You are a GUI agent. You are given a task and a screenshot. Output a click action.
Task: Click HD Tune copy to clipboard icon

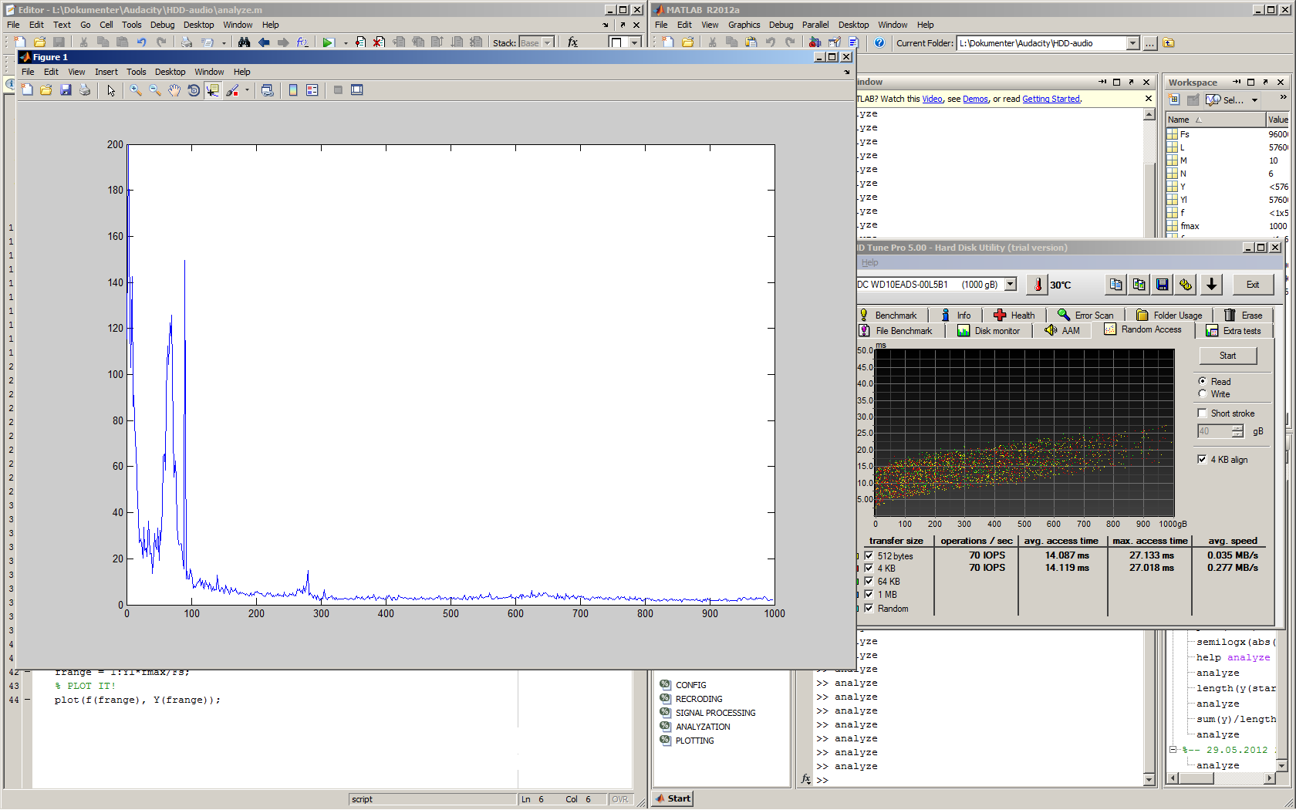point(1115,285)
